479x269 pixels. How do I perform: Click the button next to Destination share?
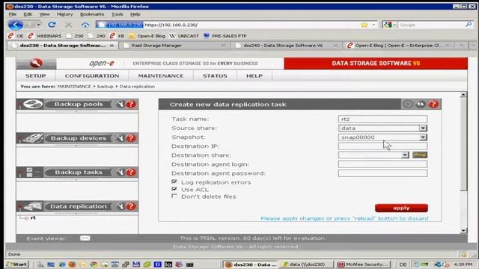420,155
